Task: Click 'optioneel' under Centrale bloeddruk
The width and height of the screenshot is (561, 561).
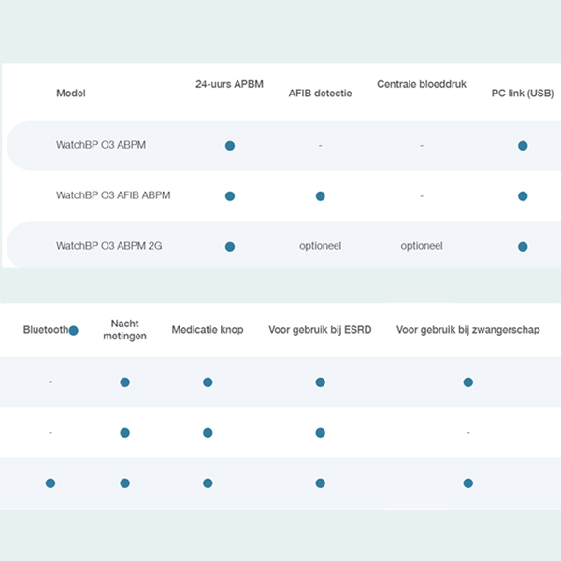Action: [x=422, y=246]
